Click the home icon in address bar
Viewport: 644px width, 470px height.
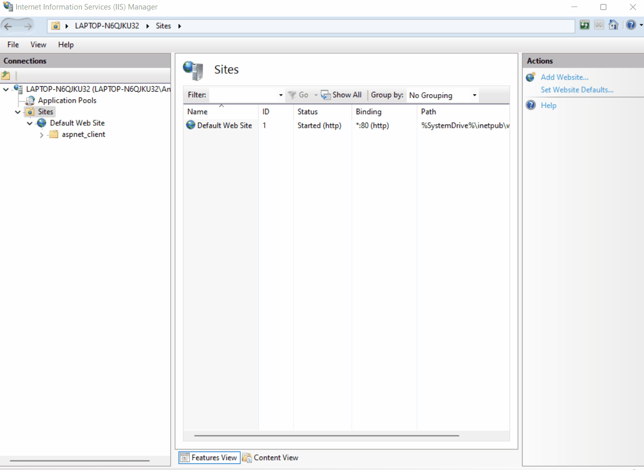coord(613,25)
